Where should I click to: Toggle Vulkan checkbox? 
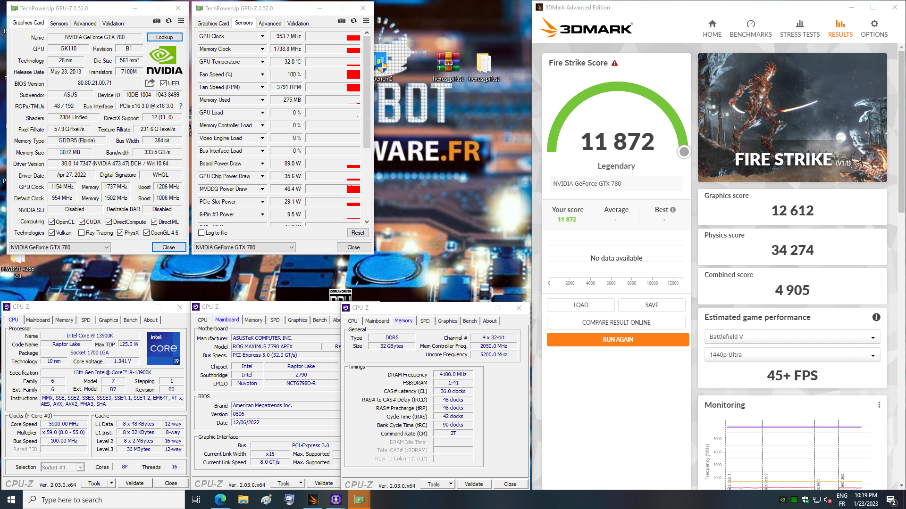click(52, 232)
